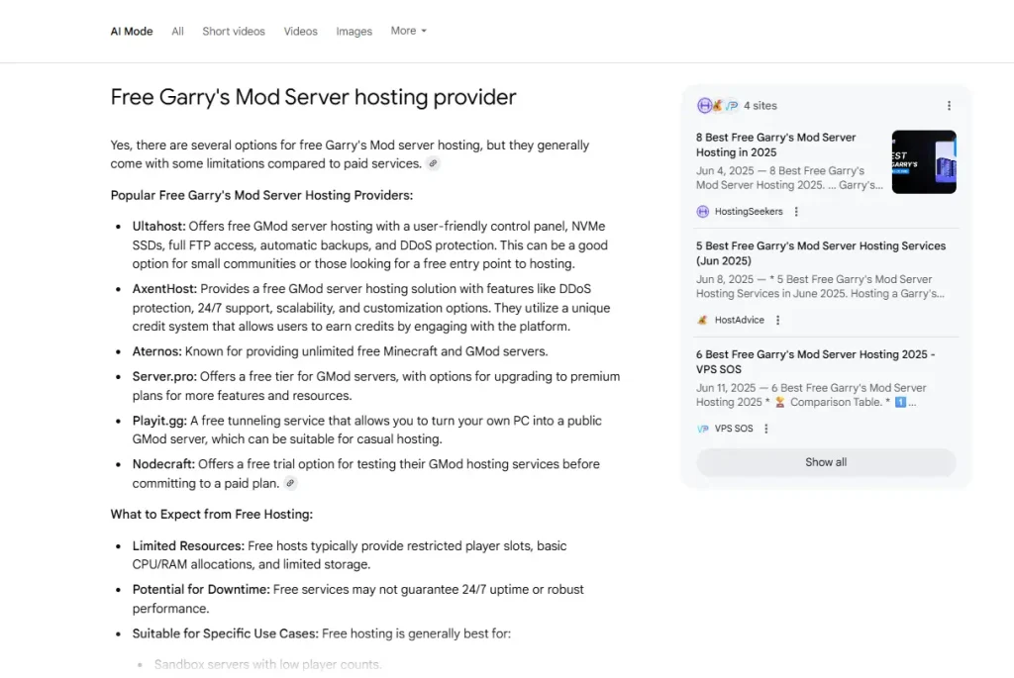Screen dimensions: 1014x678
Task: Open the HostingSeekers source options menu
Action: (796, 212)
